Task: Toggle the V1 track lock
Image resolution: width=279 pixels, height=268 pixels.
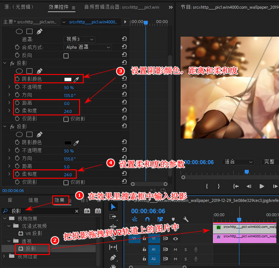Action: click(144, 238)
